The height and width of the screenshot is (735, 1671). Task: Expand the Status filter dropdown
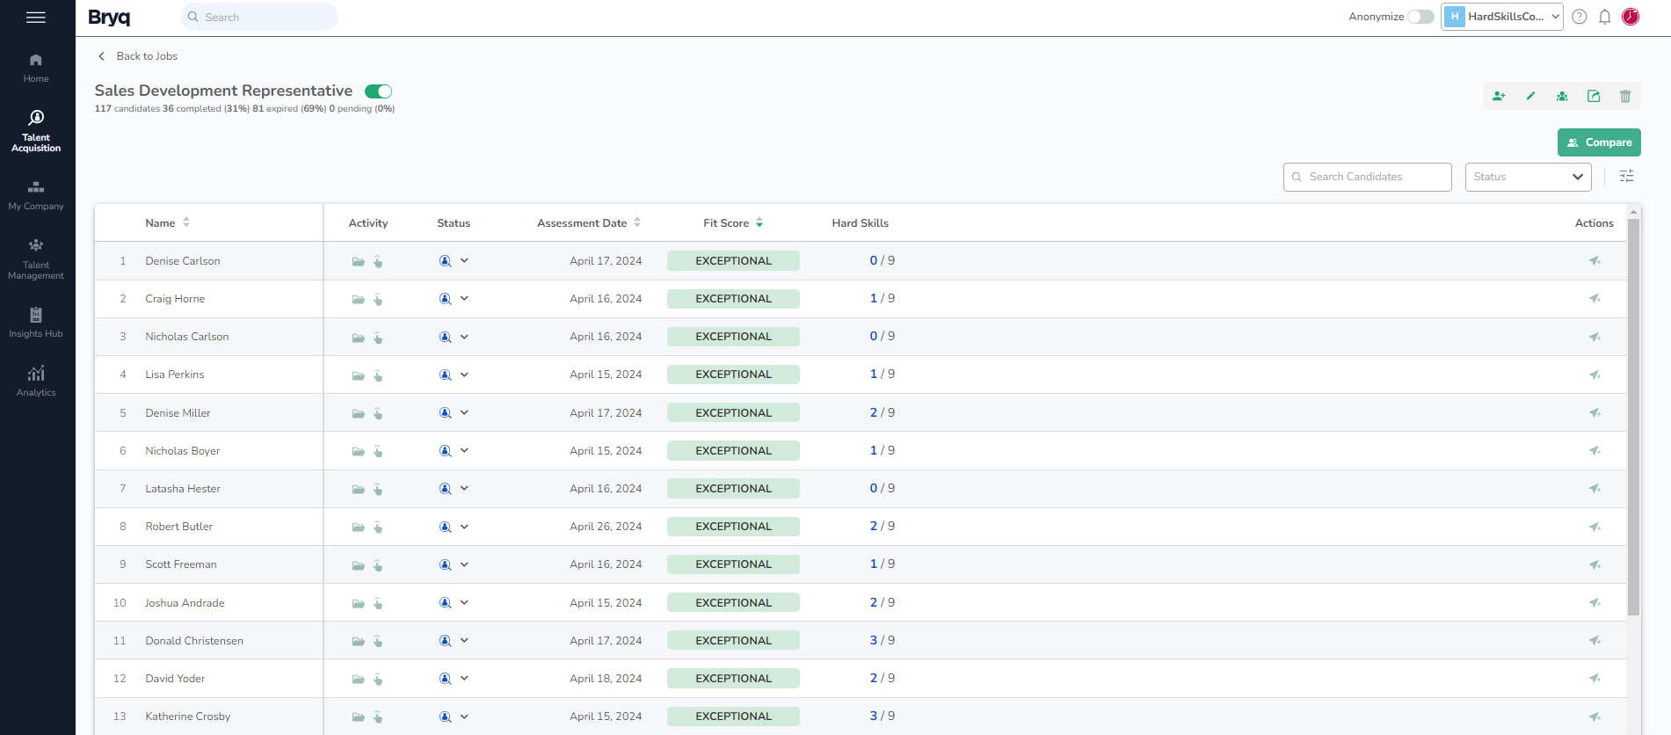1528,177
